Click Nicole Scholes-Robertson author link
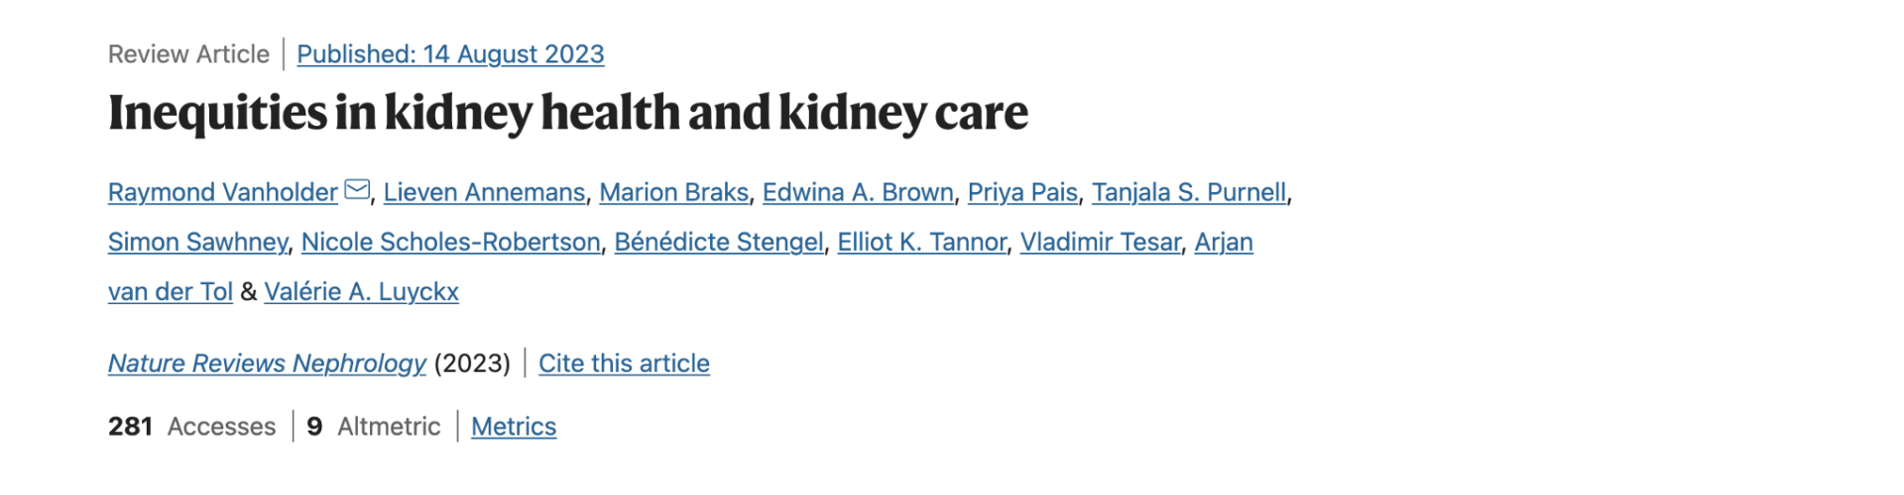 pos(450,242)
